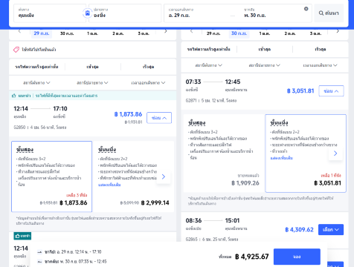Open the origin city field

pos(50,13)
